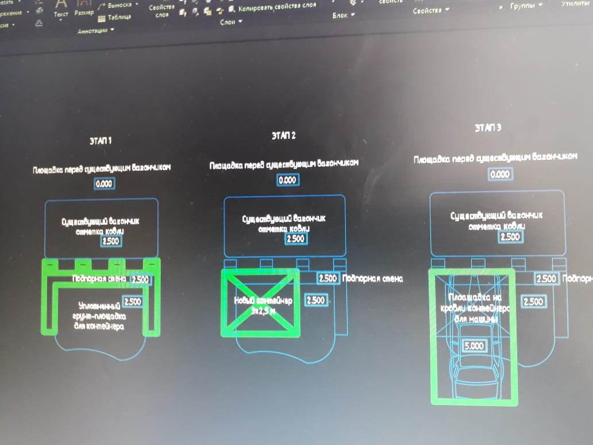Select 'Площадка перед существующим вагончиком' text under ЭТАП 3
The height and width of the screenshot is (445, 593).
tap(495, 158)
